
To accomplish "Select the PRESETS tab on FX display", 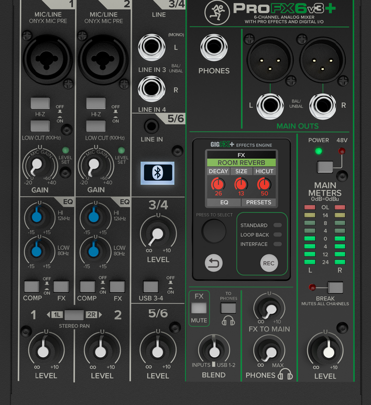I will click(x=259, y=202).
